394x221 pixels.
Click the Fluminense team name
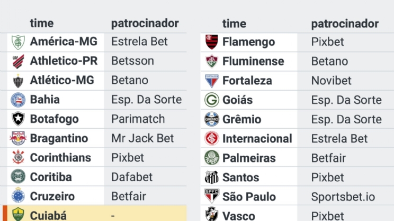click(x=253, y=61)
